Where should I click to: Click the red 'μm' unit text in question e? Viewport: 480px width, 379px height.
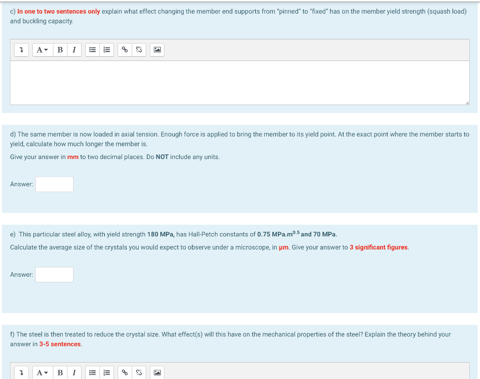284,248
